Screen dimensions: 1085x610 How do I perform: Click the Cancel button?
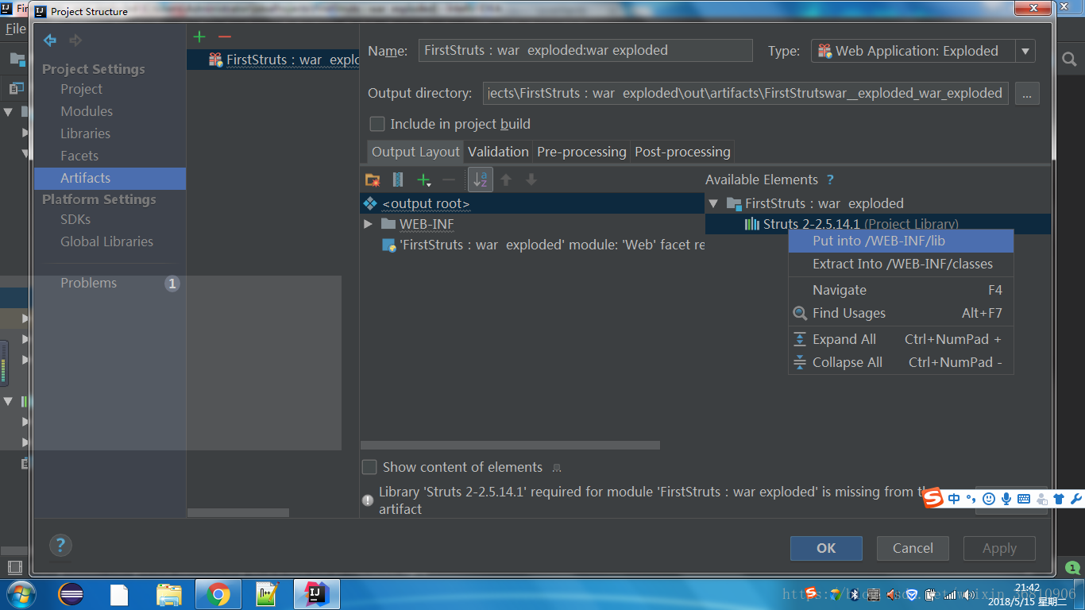pos(913,548)
